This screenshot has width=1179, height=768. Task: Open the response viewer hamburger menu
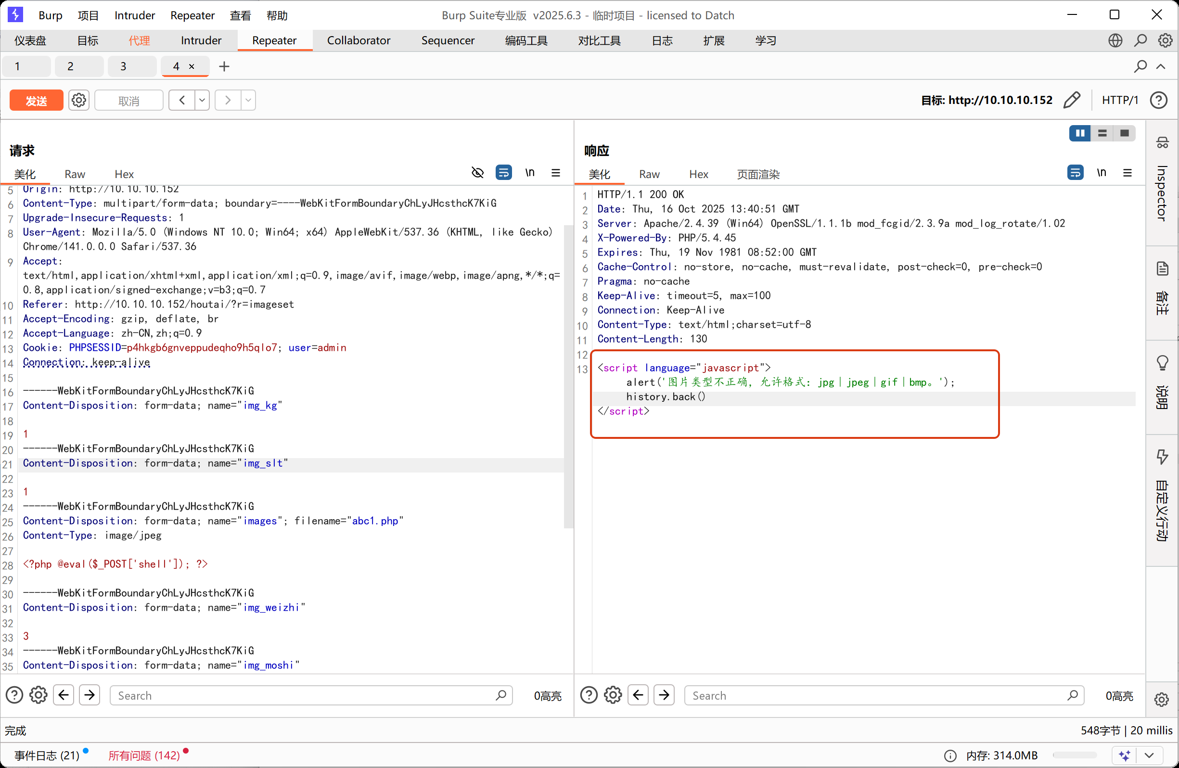1128,172
